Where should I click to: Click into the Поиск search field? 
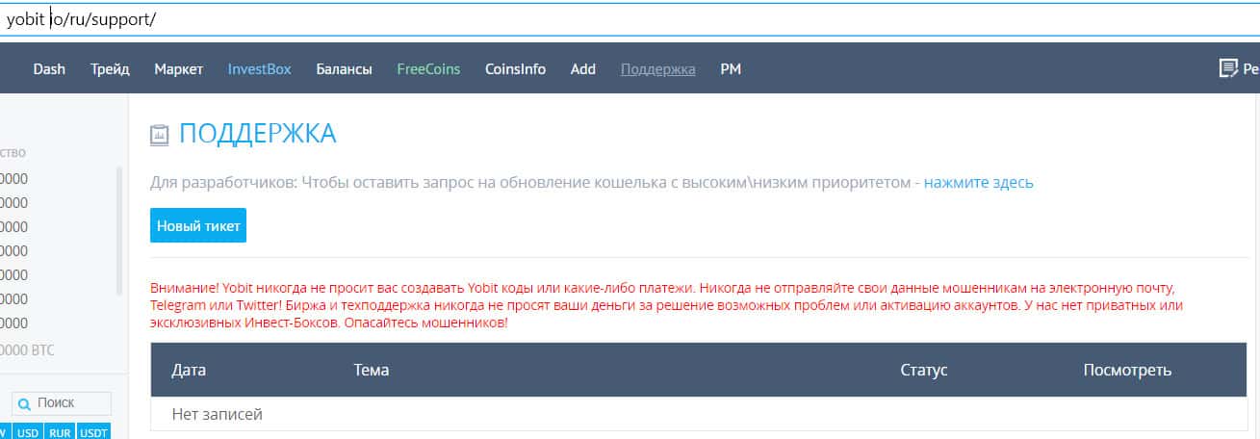[62, 403]
